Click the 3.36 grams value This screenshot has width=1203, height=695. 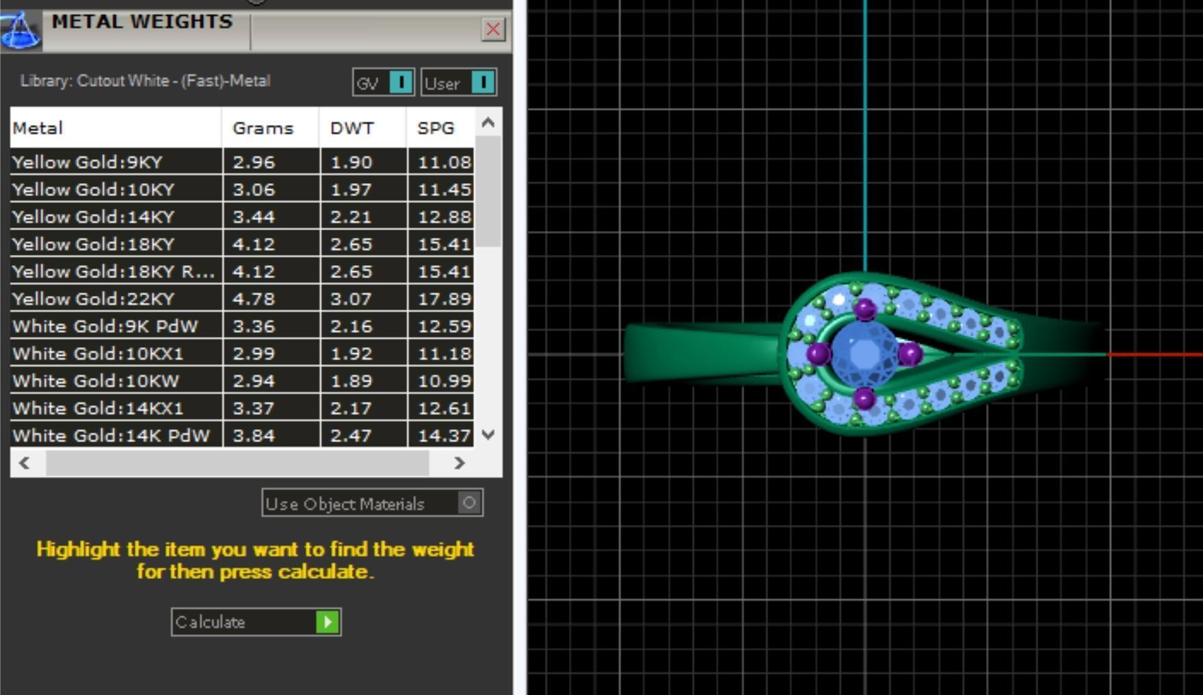pos(254,326)
